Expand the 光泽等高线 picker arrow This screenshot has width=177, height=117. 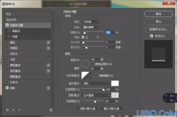[90, 76]
